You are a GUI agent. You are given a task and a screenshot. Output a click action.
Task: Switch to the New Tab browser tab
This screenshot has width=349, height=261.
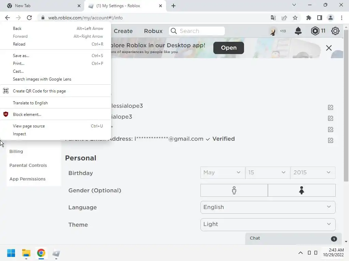pyautogui.click(x=42, y=6)
